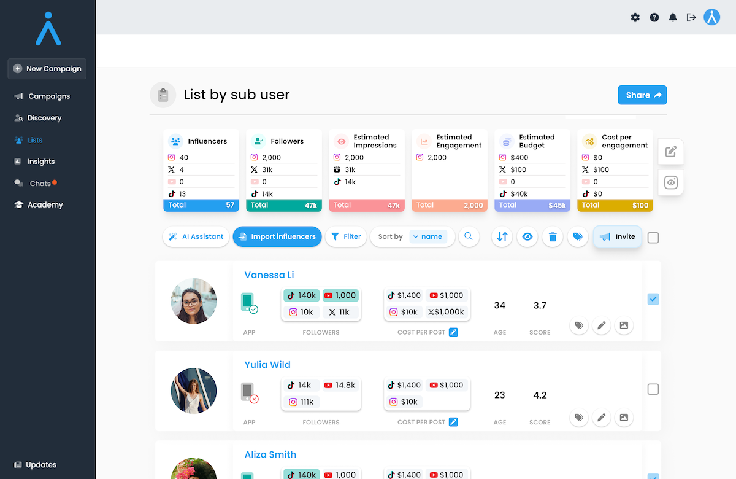Open settings gear in top bar

[x=635, y=17]
